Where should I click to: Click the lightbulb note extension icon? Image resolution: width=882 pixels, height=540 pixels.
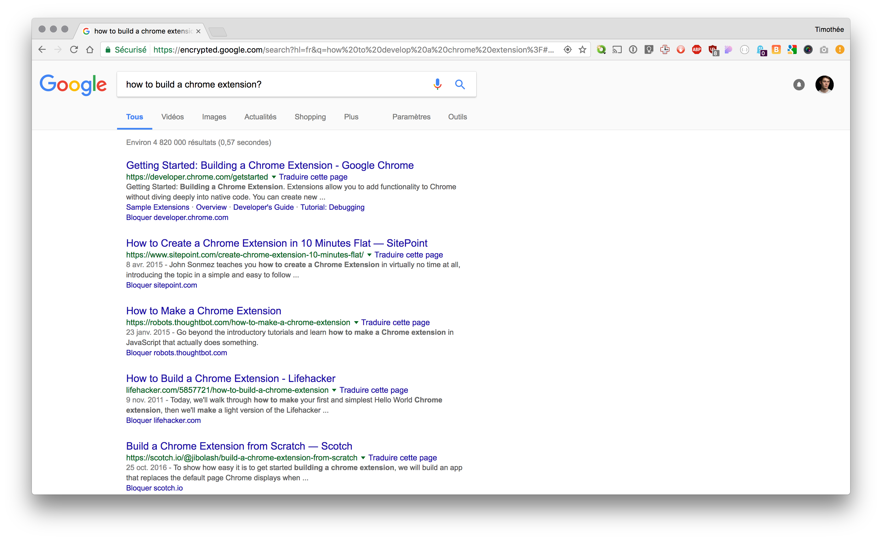(649, 49)
